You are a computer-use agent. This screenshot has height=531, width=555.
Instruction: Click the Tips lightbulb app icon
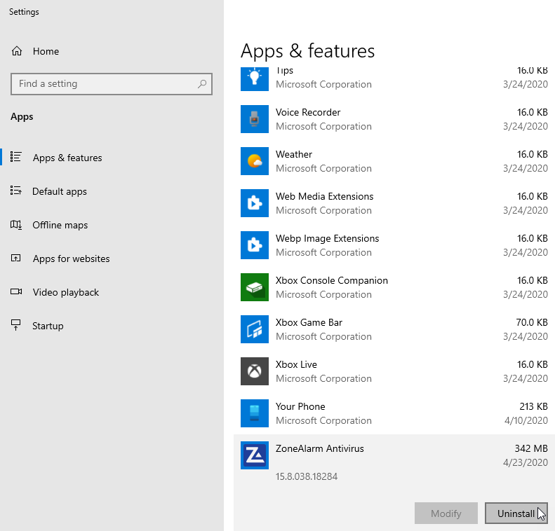click(255, 79)
